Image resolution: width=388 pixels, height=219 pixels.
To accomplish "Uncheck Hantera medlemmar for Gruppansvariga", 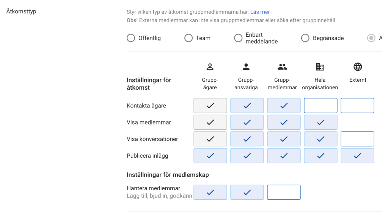I will click(247, 192).
